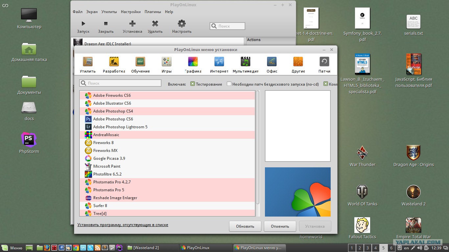Select AndreaMosaic in the list
The height and width of the screenshot is (252, 449).
167,135
